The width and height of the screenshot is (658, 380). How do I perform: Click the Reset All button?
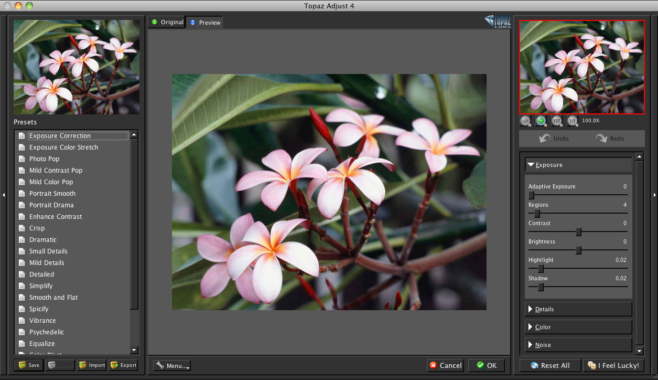(x=550, y=365)
